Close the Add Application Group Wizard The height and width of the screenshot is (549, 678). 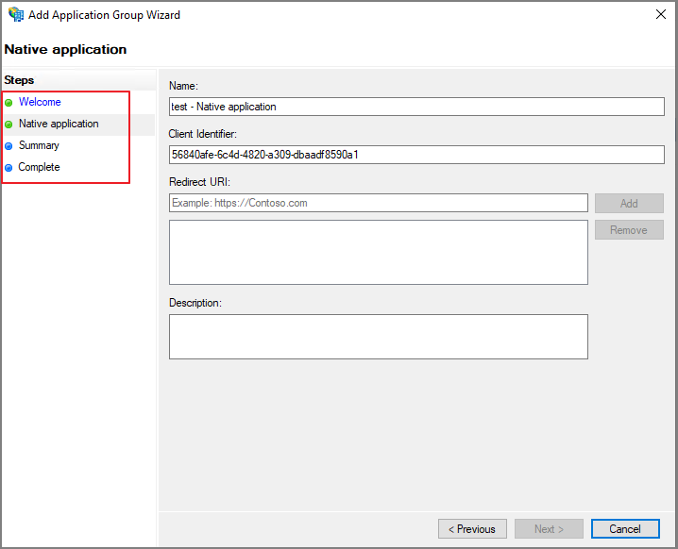point(660,14)
